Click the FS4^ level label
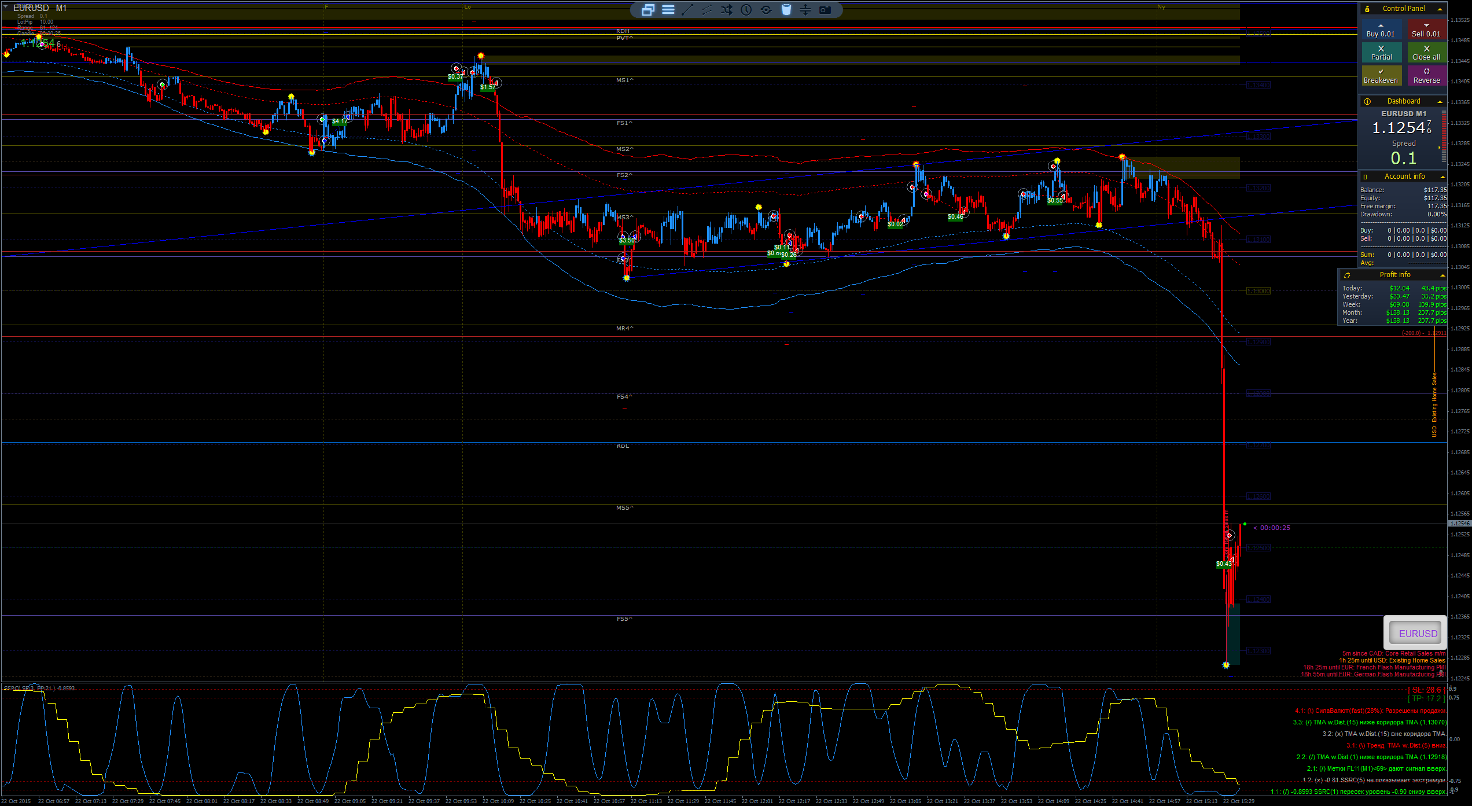Screen dimensions: 1472x806 (x=624, y=397)
